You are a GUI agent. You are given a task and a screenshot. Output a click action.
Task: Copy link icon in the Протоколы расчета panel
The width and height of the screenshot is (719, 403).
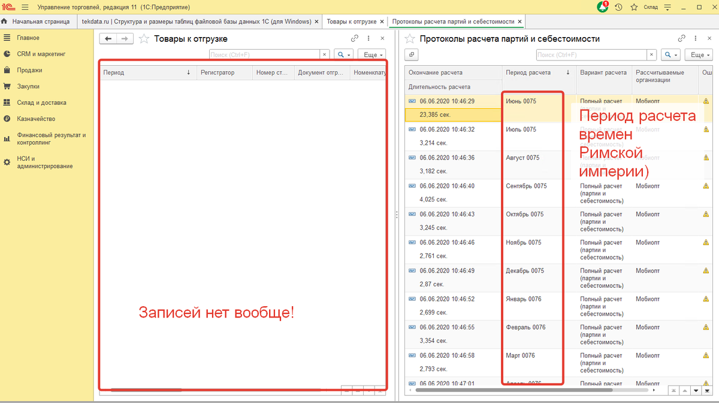[x=681, y=38]
